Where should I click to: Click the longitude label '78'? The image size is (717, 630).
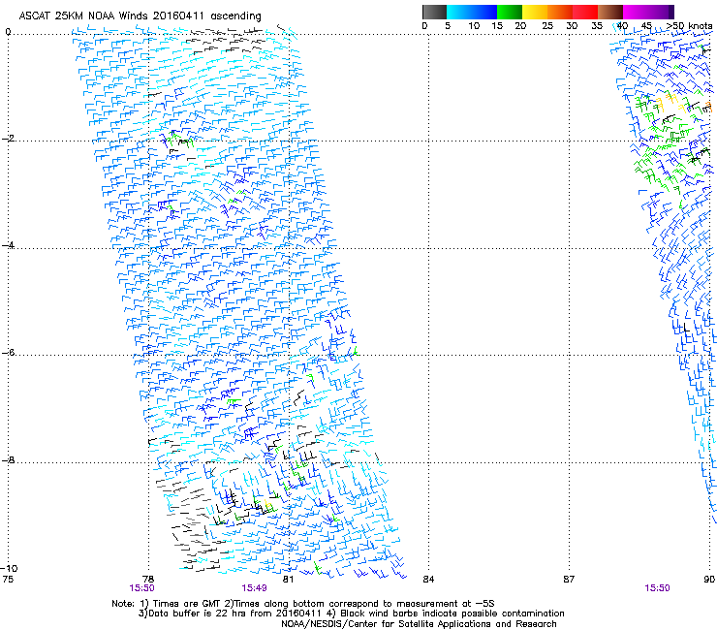[147, 580]
